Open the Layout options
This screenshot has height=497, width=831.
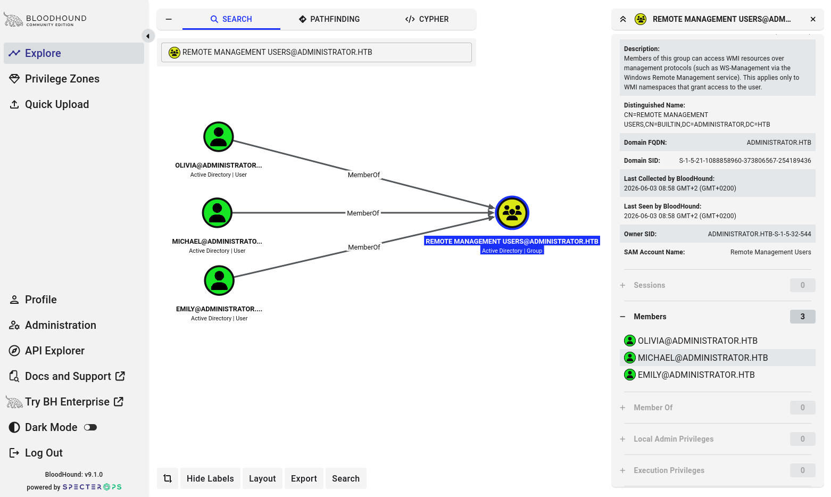pyautogui.click(x=262, y=478)
